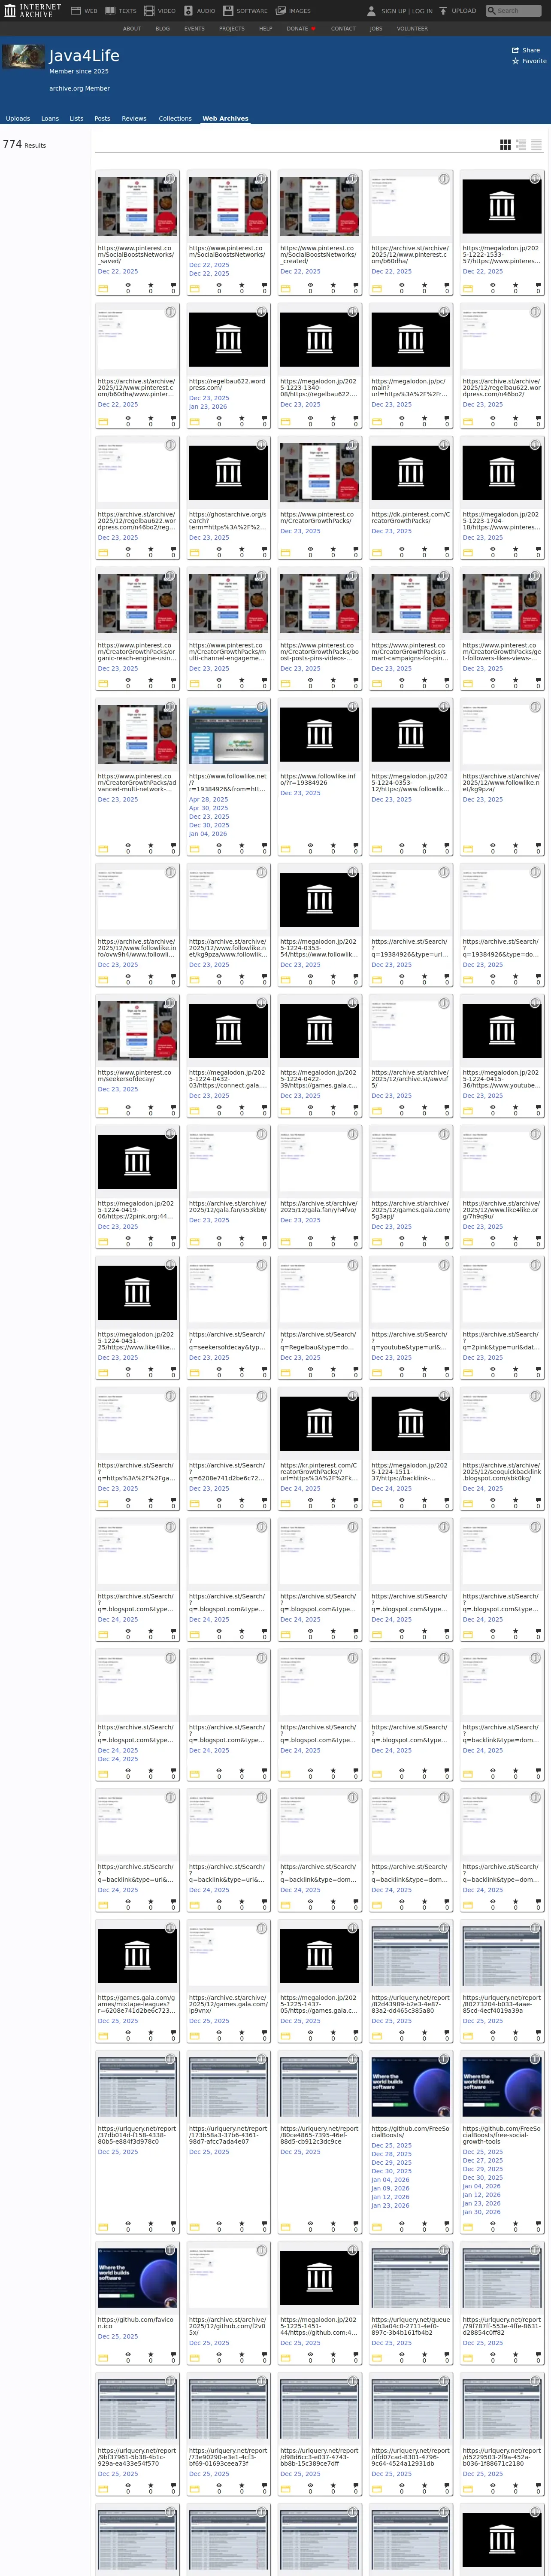The width and height of the screenshot is (551, 2576).
Task: Open the Loans tab
Action: pos(50,118)
